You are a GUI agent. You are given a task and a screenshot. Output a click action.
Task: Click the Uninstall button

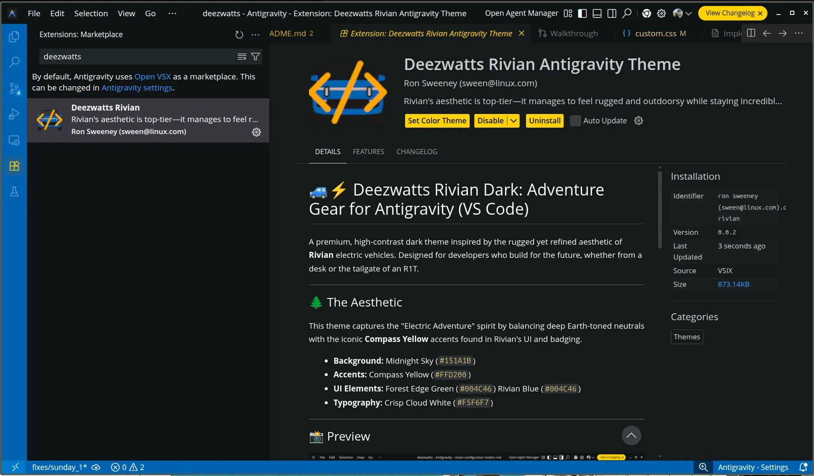pyautogui.click(x=545, y=121)
